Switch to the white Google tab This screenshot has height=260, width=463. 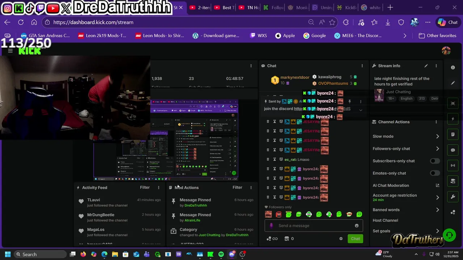click(371, 8)
